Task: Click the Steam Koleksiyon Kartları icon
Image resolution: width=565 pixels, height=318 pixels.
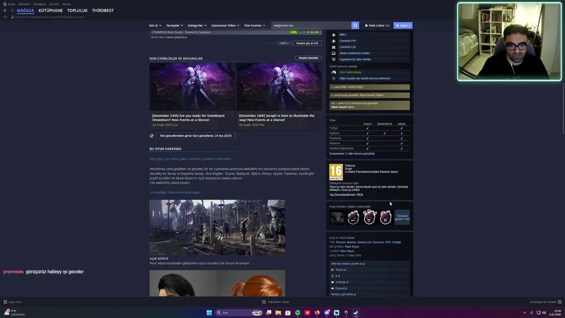Action: tap(334, 53)
